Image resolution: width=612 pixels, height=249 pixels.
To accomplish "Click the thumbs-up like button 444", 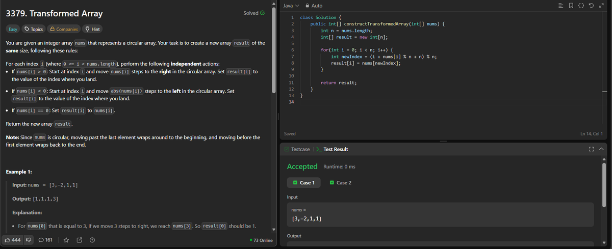I will click(12, 240).
